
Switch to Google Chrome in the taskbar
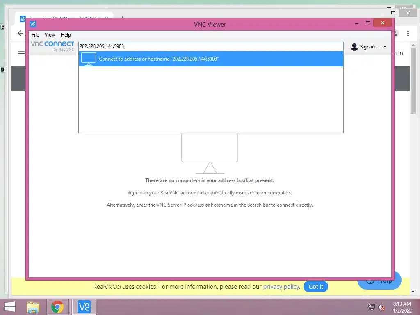57,307
